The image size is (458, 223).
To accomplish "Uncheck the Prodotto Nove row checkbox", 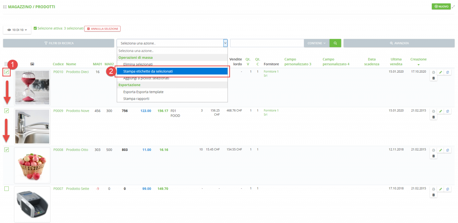I will [x=7, y=111].
